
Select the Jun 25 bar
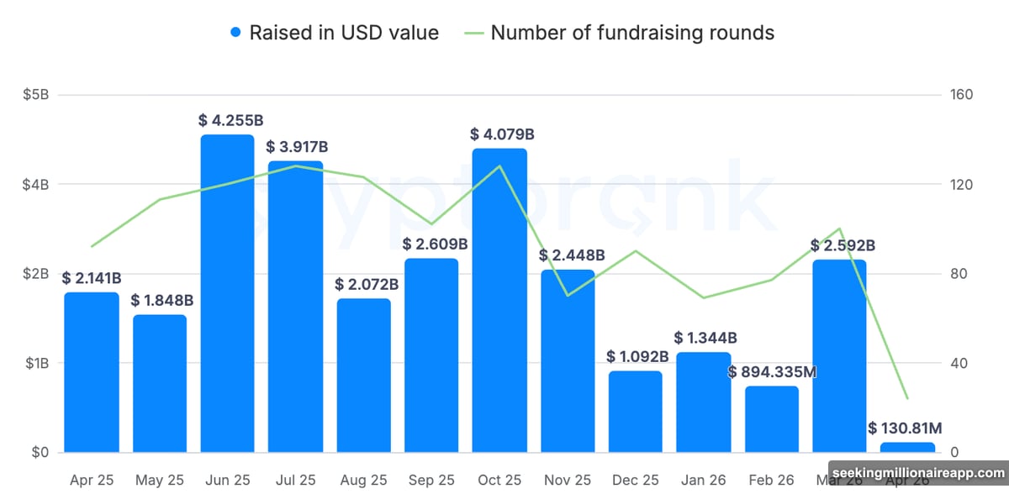(x=227, y=294)
